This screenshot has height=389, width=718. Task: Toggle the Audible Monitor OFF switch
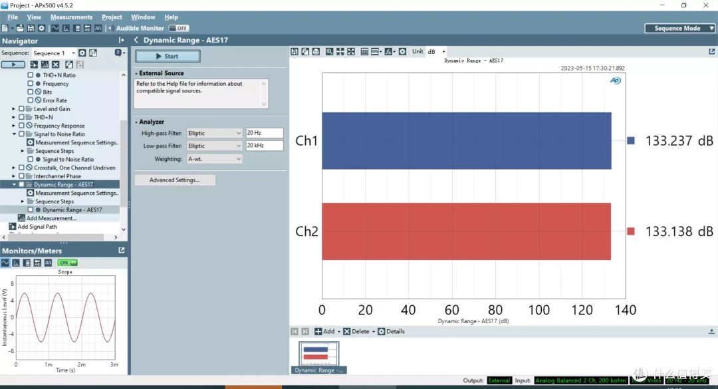(x=179, y=29)
